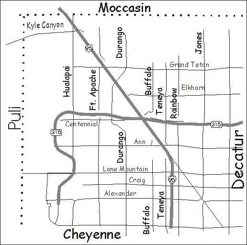The width and height of the screenshot is (247, 245).
Task: Select the Craig road label
Action: pyautogui.click(x=137, y=180)
